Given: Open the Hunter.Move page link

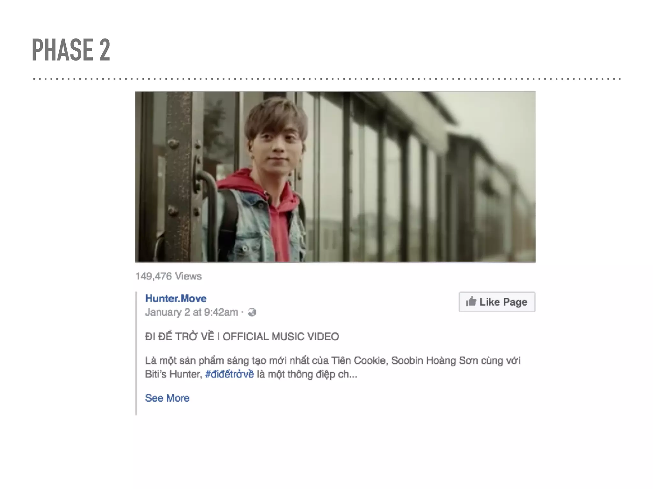Looking at the screenshot, I should click(x=176, y=298).
